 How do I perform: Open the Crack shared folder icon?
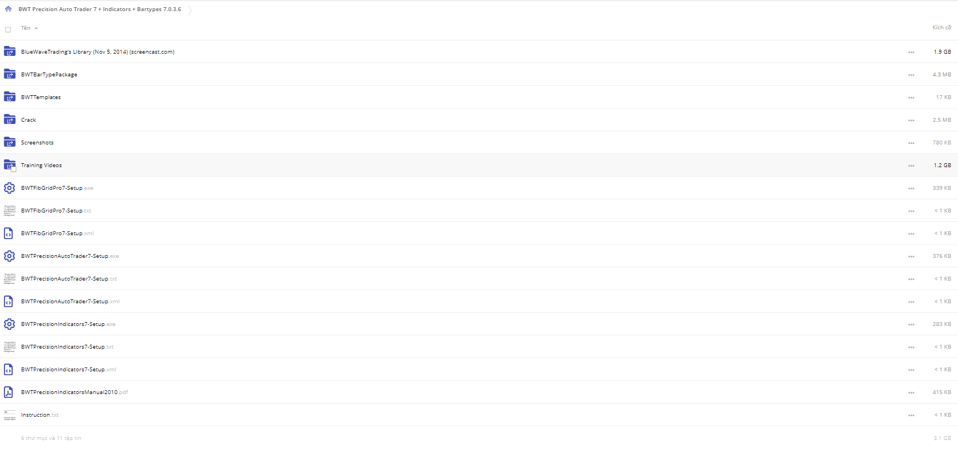(9, 120)
